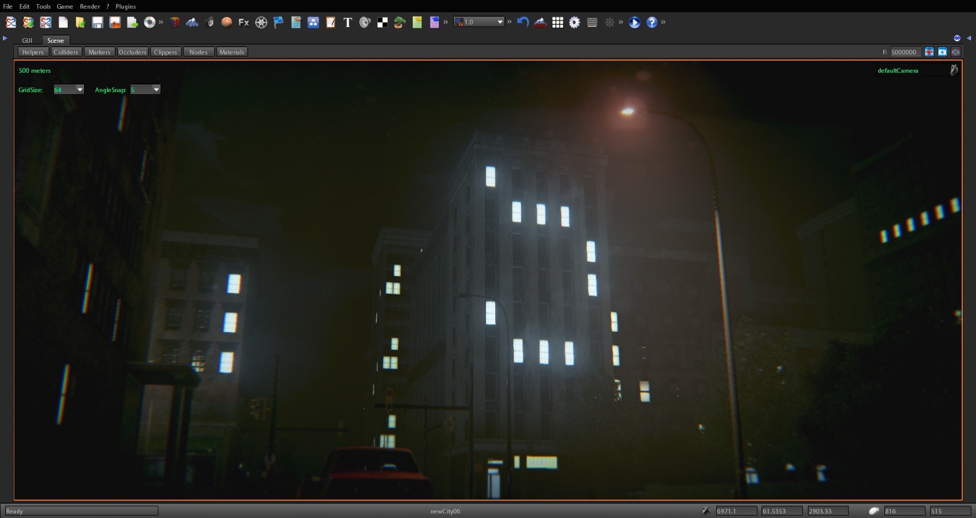This screenshot has width=976, height=518.
Task: Select the bonsai tree vegetation tool
Action: pos(399,22)
